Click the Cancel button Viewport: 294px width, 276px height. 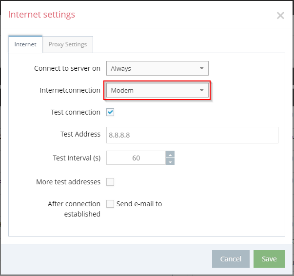click(x=231, y=259)
